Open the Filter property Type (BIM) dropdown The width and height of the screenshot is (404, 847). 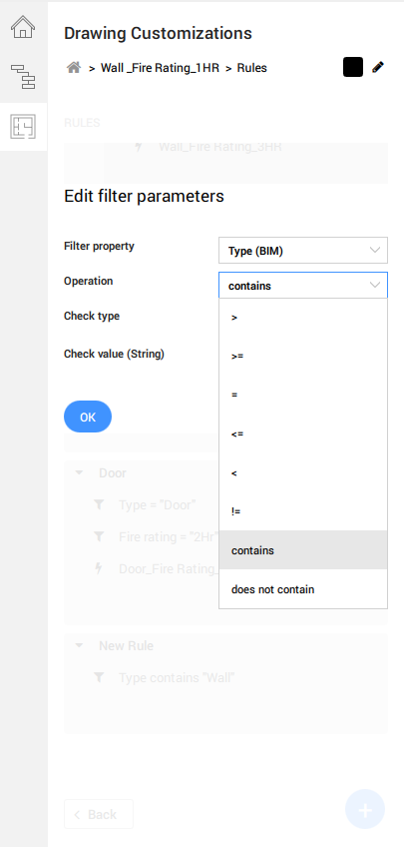[x=303, y=251]
